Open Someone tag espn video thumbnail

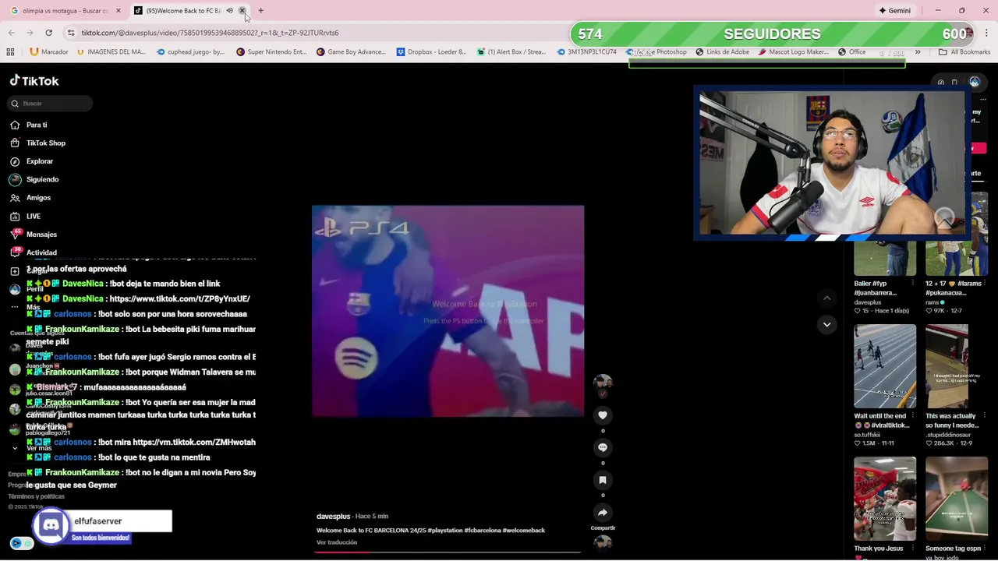[x=957, y=499]
